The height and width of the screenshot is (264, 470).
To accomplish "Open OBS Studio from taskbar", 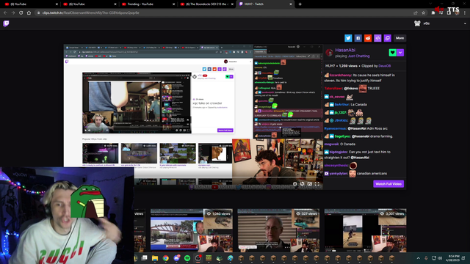I will coord(198,258).
